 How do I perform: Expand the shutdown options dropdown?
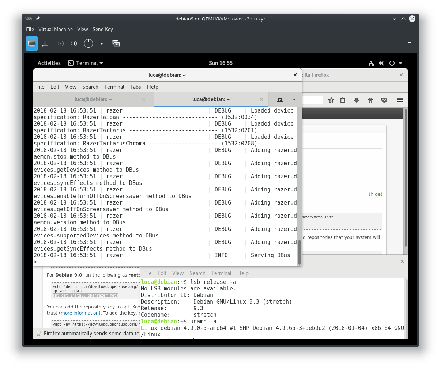tap(102, 43)
